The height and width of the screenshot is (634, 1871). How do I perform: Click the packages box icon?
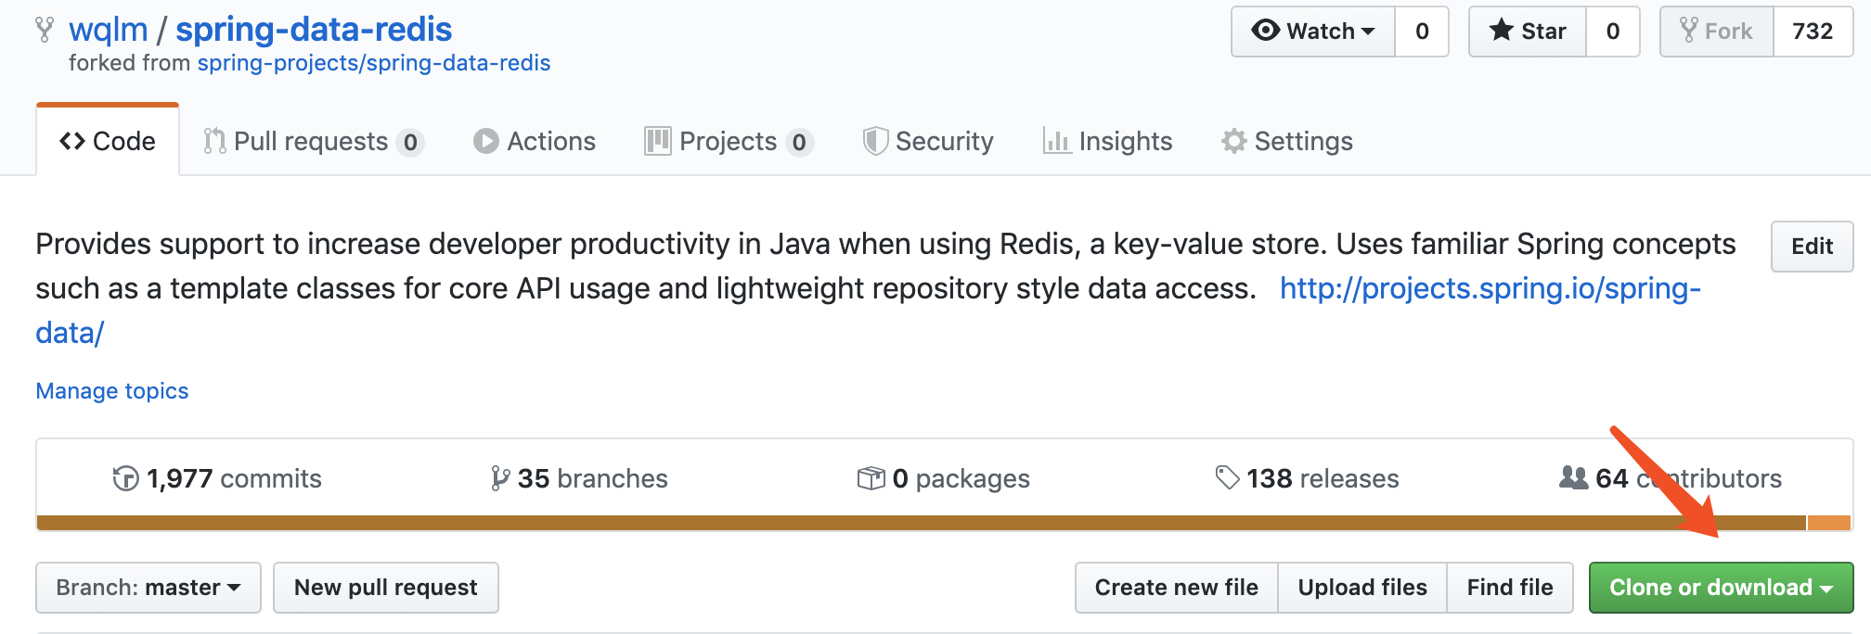[871, 478]
